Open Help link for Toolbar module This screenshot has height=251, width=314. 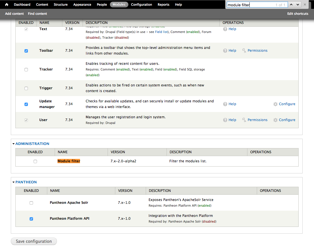pos(232,51)
